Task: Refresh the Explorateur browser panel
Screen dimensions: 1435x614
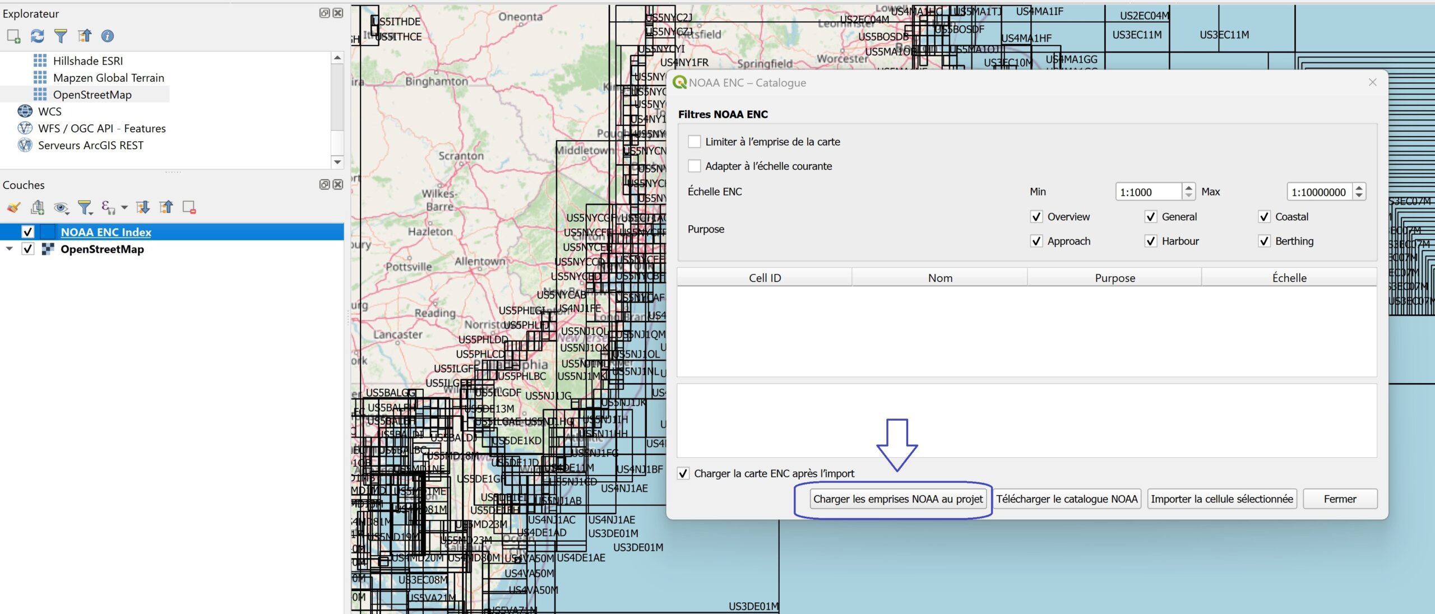Action: click(37, 36)
